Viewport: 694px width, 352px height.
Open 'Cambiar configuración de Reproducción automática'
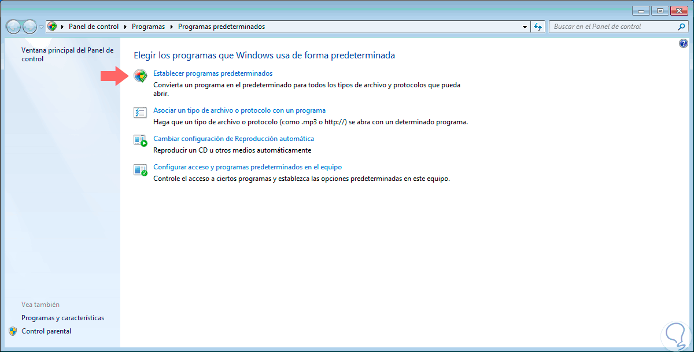click(234, 139)
